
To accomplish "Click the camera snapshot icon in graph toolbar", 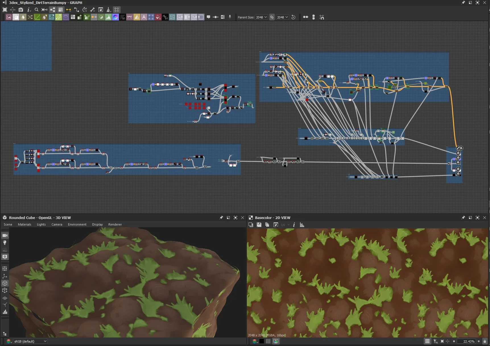I will click(21, 10).
